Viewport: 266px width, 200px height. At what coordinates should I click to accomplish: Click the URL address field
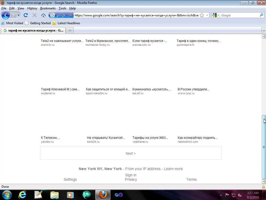[136, 15]
